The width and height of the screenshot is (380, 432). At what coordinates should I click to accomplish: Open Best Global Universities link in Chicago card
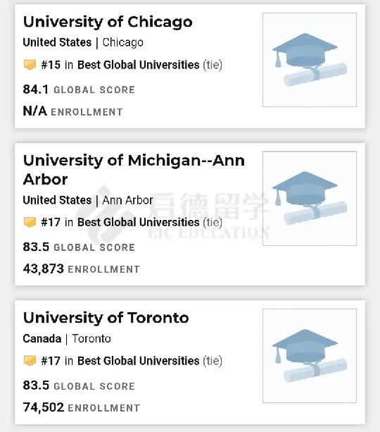click(138, 65)
